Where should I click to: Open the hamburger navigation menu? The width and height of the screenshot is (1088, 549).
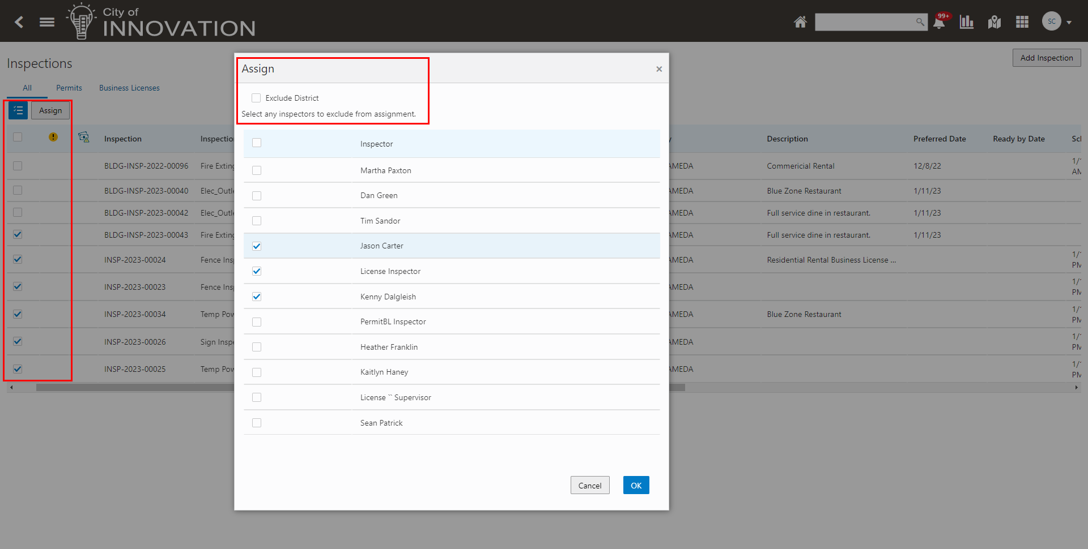pyautogui.click(x=47, y=22)
